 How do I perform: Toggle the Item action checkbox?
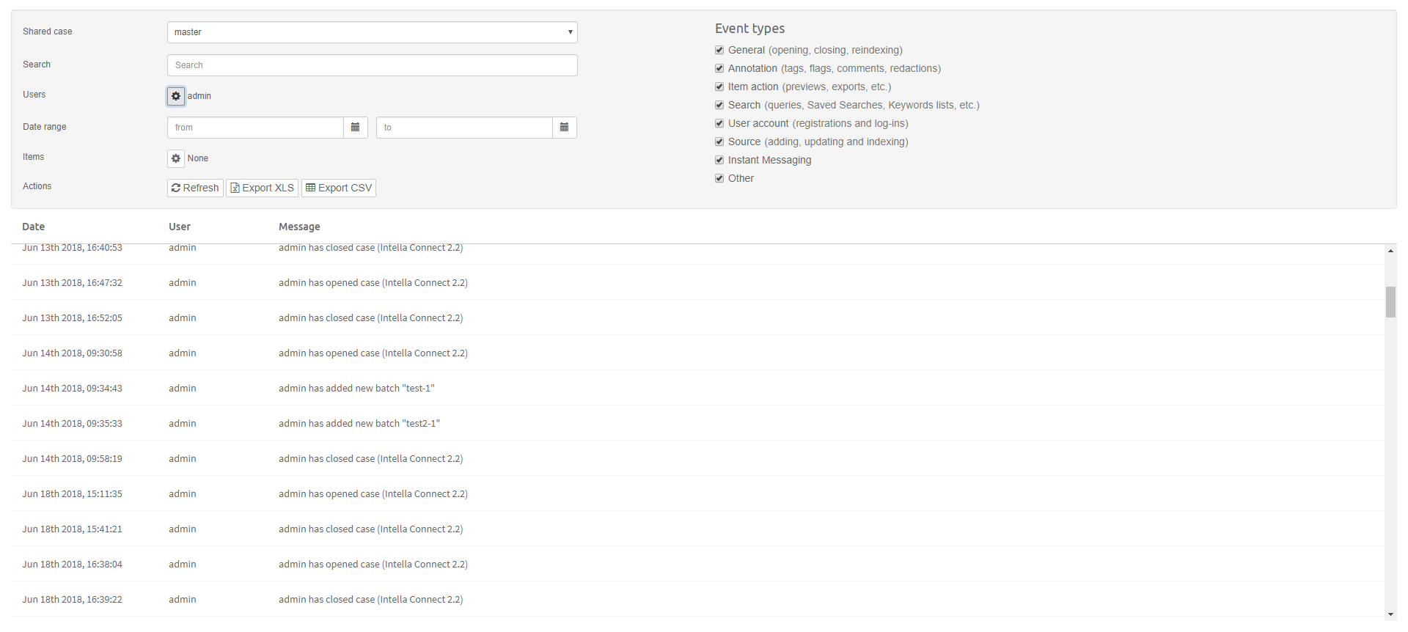719,87
